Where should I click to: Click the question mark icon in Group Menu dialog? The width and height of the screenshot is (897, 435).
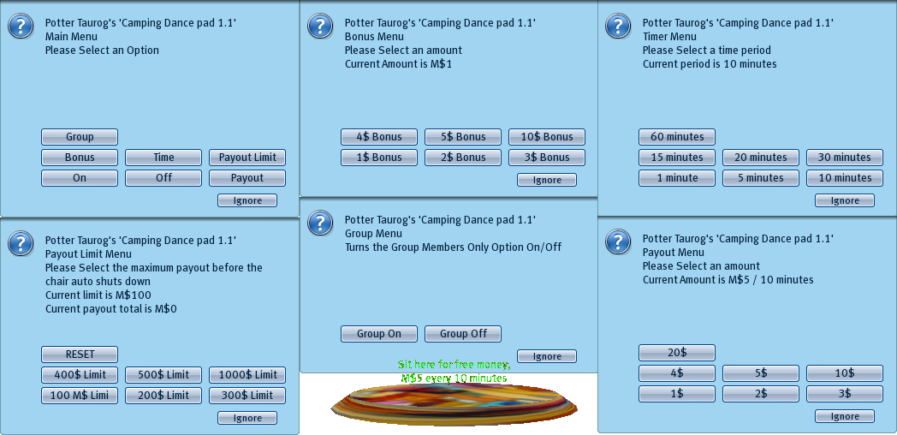click(x=320, y=223)
